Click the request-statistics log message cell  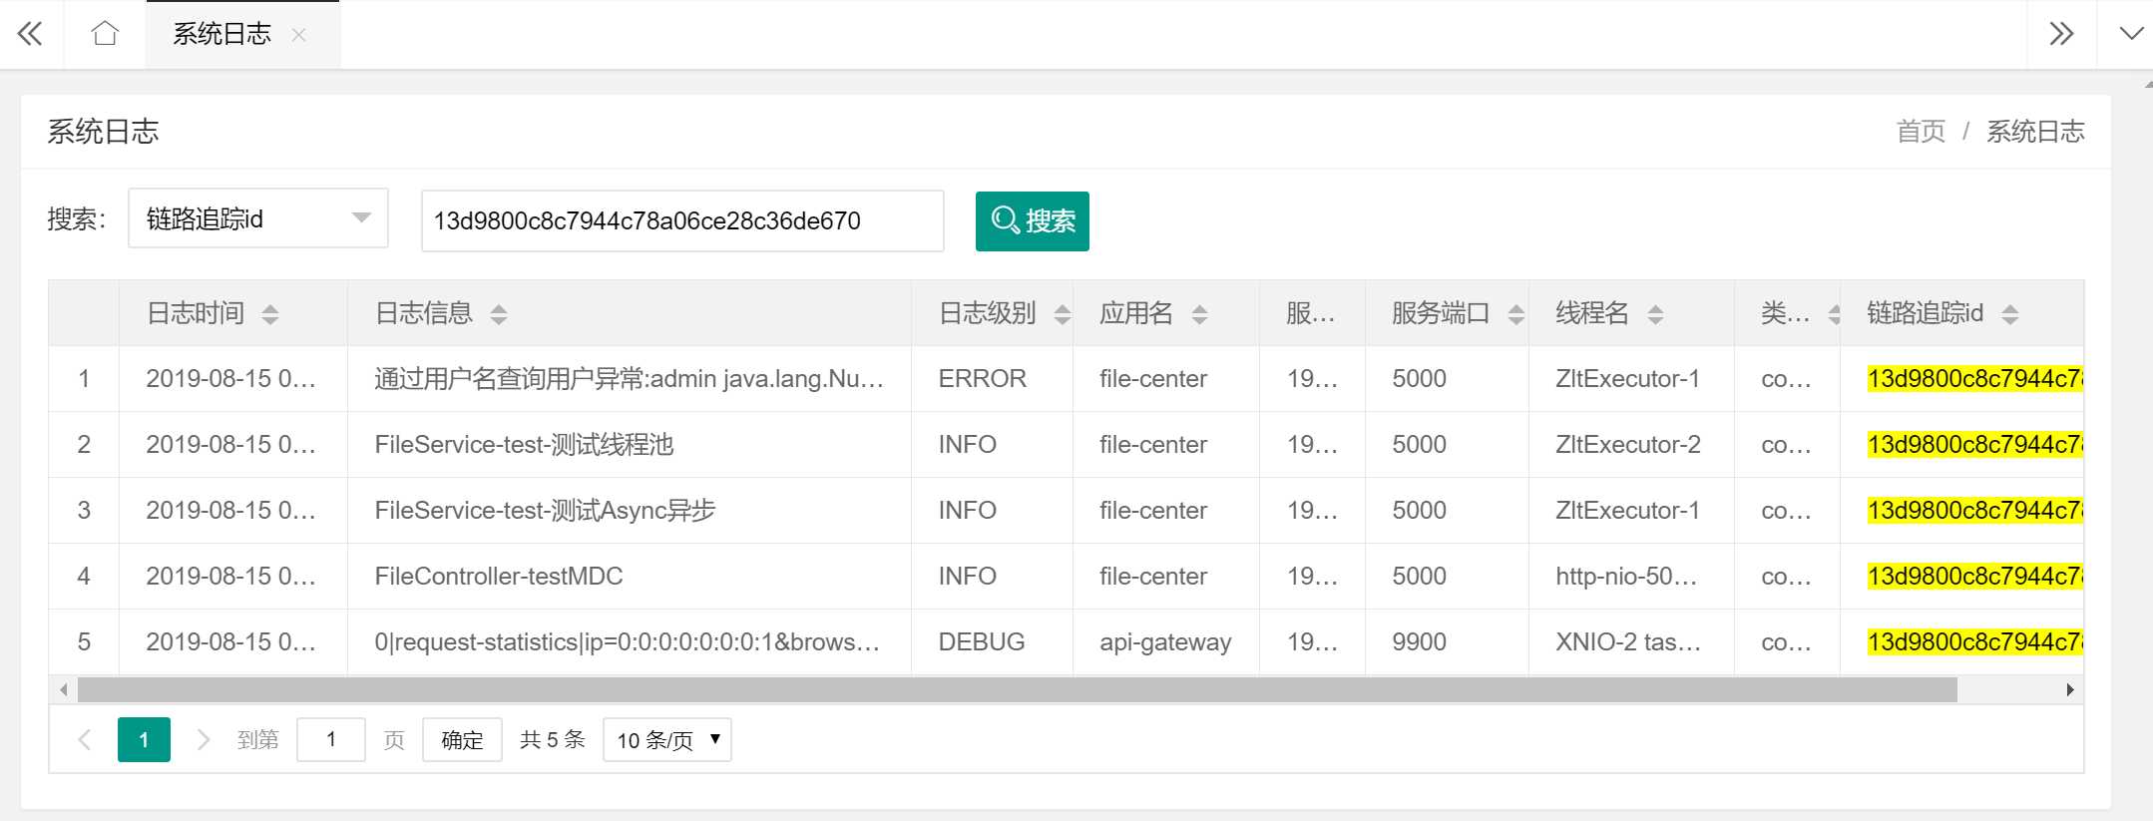[x=630, y=642]
